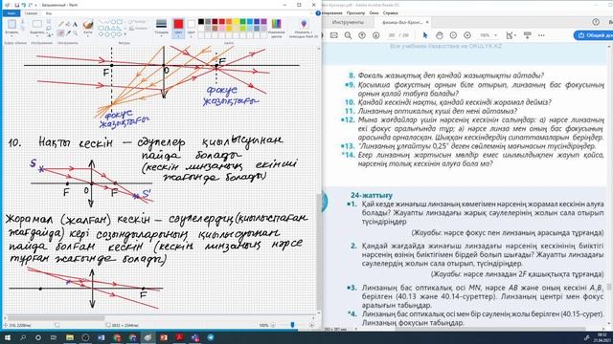Select the Fill with color bucket tool
The image size is (613, 344).
(68, 25)
